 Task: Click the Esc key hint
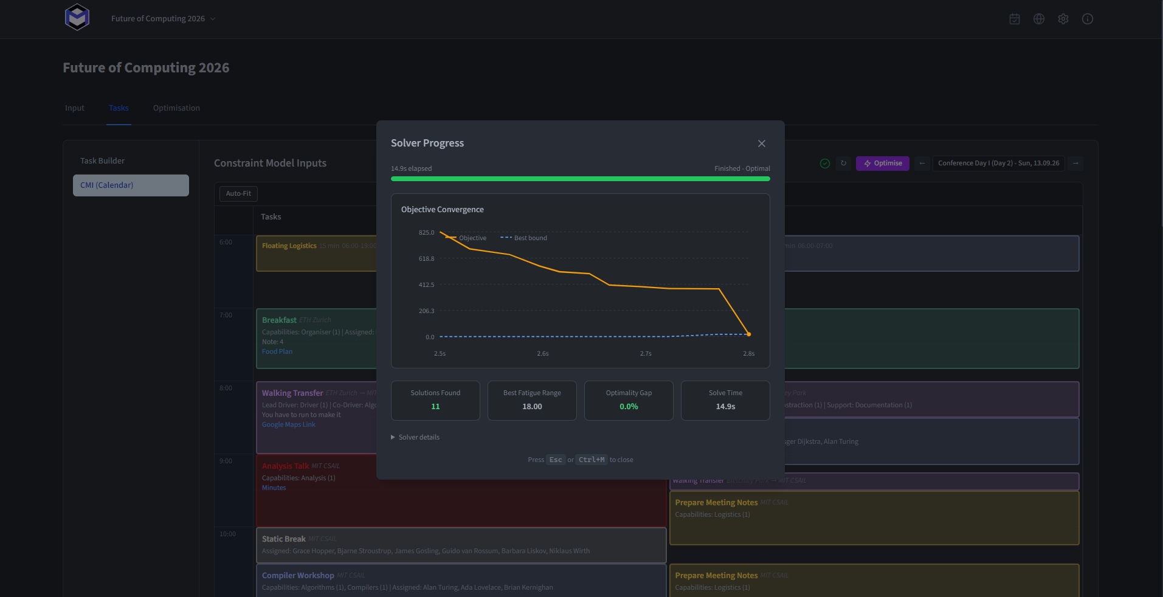556,460
